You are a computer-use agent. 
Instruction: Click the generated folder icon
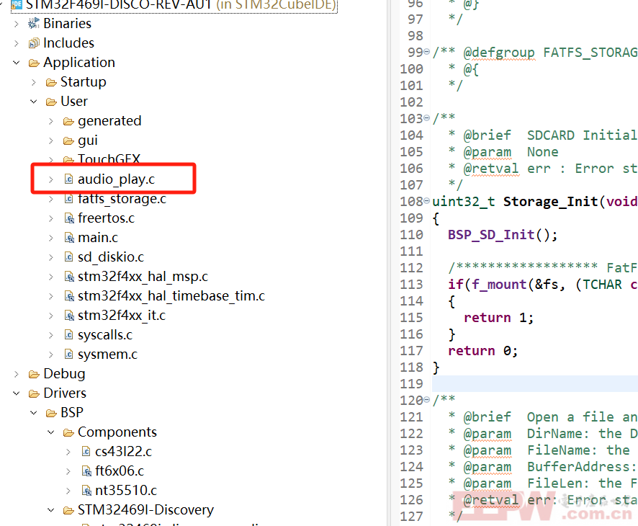[68, 121]
